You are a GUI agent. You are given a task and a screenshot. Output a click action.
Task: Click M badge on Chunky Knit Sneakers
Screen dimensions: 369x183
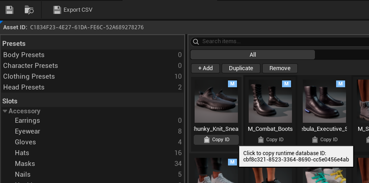232,84
